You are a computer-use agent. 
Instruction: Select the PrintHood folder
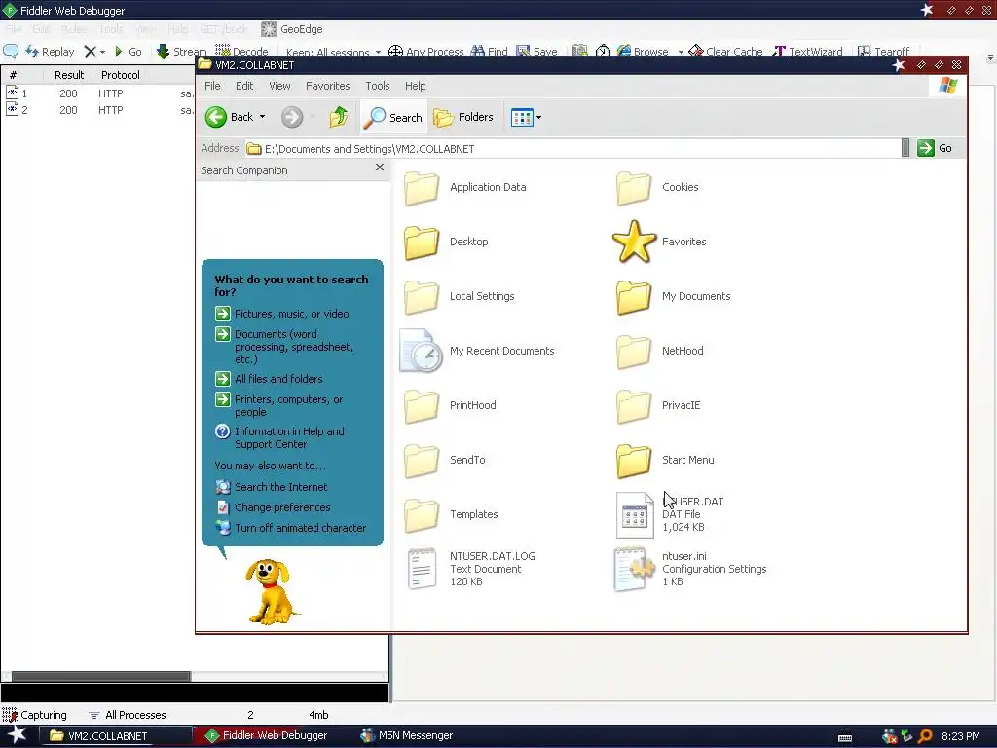[x=450, y=406]
